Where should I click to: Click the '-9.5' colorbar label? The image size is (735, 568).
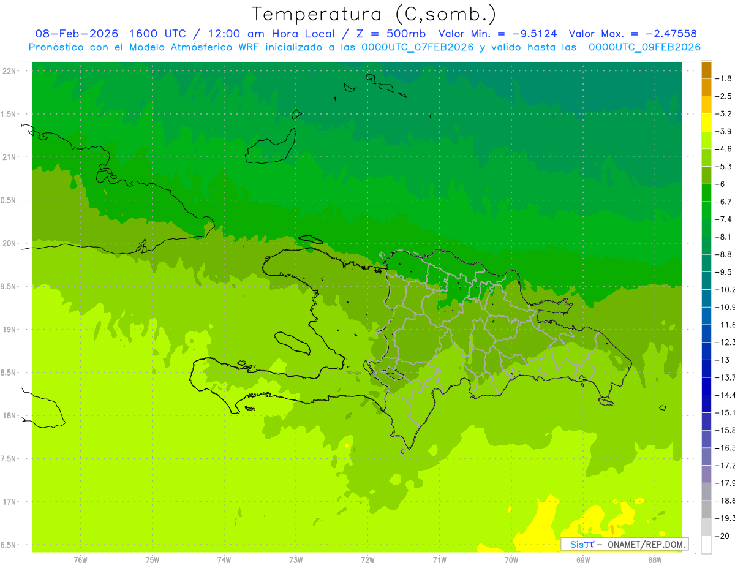pos(724,272)
